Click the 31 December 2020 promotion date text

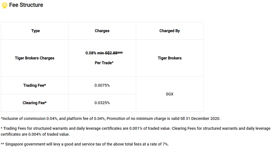(x=203, y=119)
